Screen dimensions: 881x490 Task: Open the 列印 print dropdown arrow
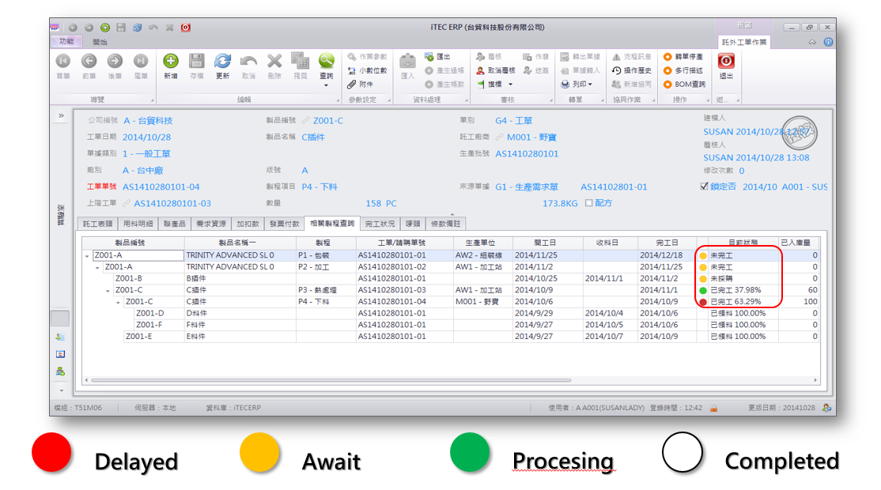pos(591,85)
